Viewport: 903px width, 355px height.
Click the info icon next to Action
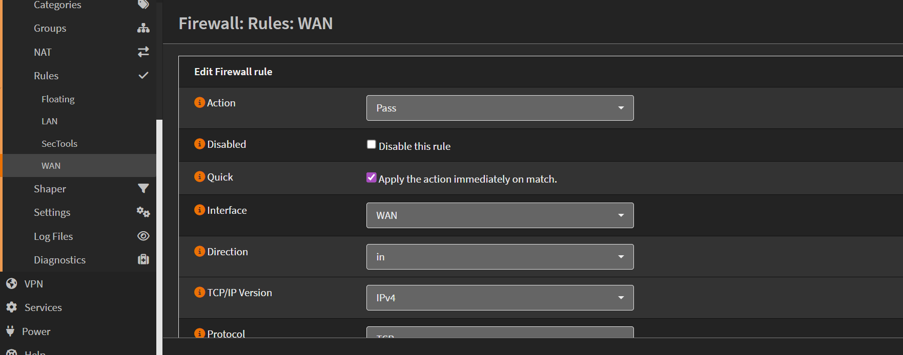pos(199,103)
